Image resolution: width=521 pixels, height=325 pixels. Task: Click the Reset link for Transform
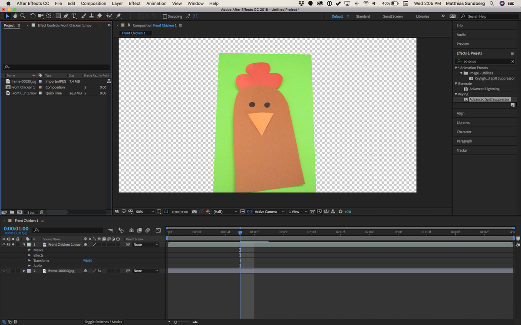(x=87, y=260)
